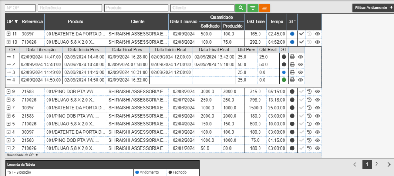Sort table by OP column header
Viewport: 394px width, 176px height.
tap(12, 21)
